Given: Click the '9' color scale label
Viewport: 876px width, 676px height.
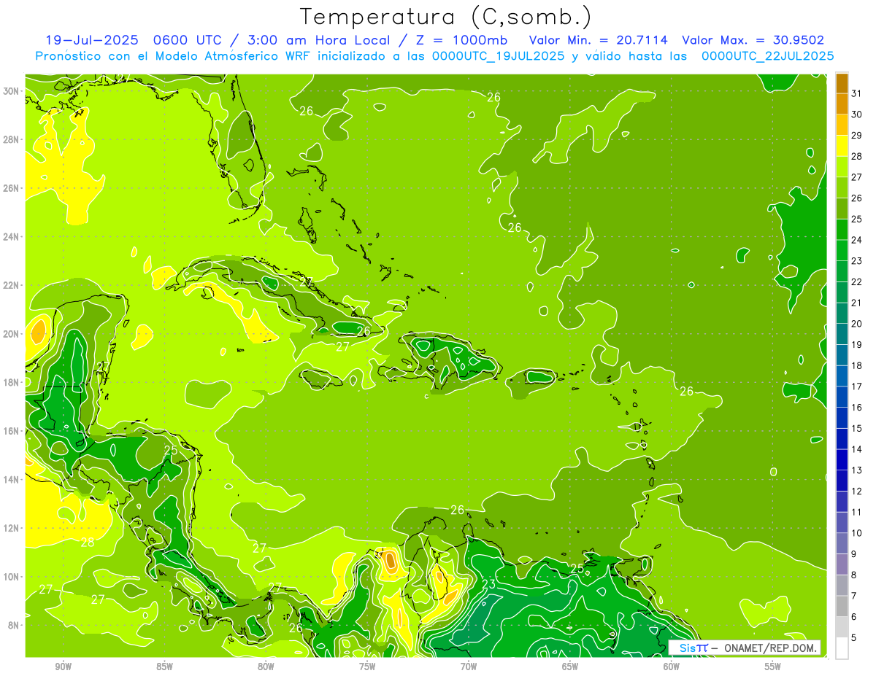Looking at the screenshot, I should tap(854, 554).
